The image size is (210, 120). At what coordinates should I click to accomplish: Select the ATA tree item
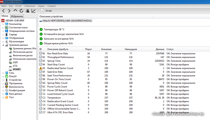(15, 66)
